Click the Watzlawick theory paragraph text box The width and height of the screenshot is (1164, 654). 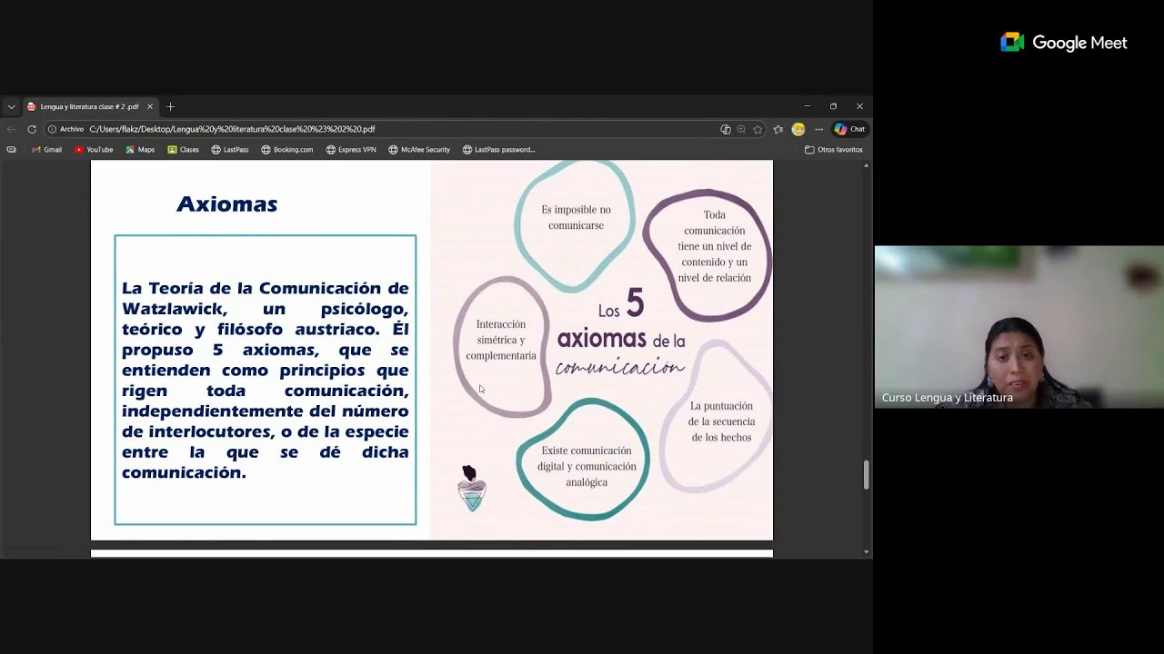point(265,380)
